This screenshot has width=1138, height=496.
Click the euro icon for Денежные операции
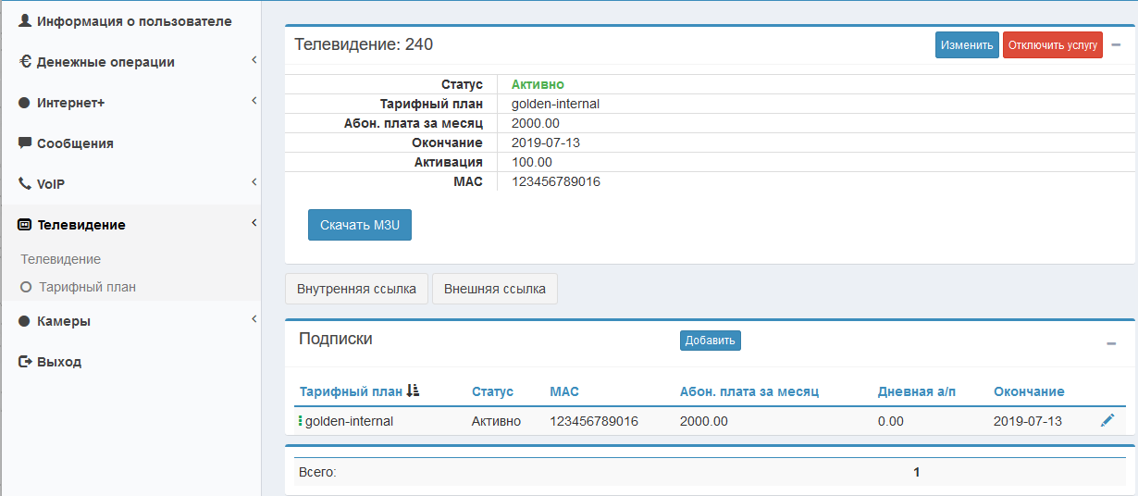tap(25, 62)
